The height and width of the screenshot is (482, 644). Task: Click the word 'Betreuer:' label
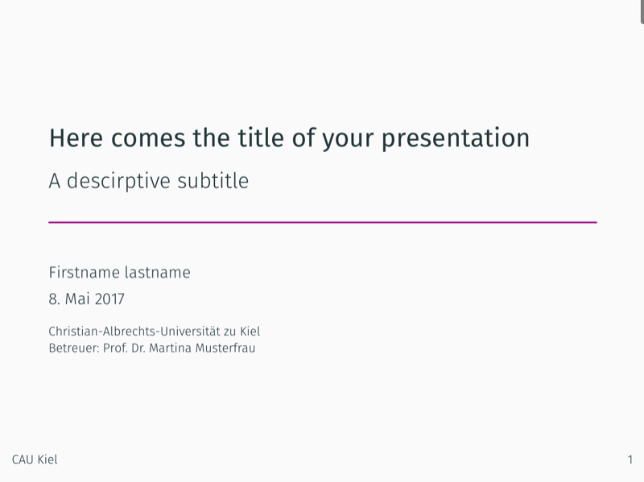coord(74,348)
